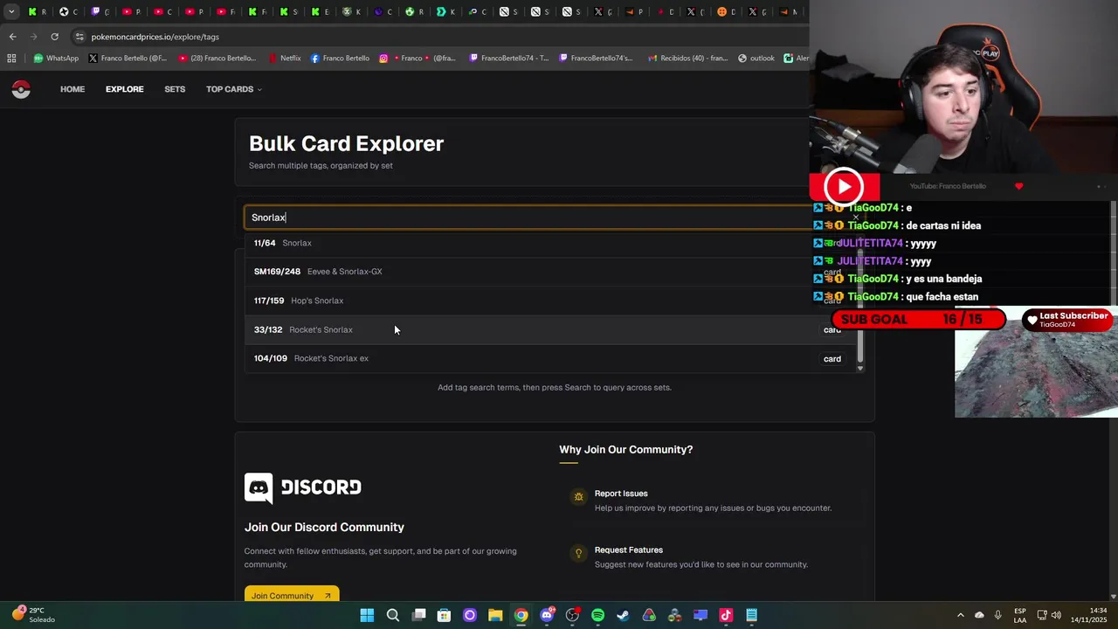The height and width of the screenshot is (629, 1118).
Task: Open the Recibidos (40) Gmail bookmark
Action: (x=688, y=59)
